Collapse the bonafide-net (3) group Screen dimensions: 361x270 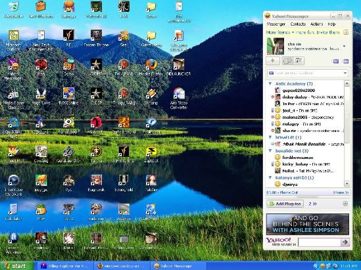(270, 150)
